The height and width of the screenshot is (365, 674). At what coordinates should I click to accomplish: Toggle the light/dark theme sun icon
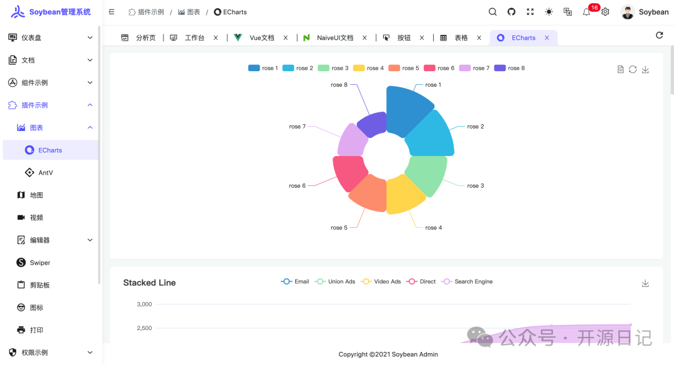[x=549, y=12]
